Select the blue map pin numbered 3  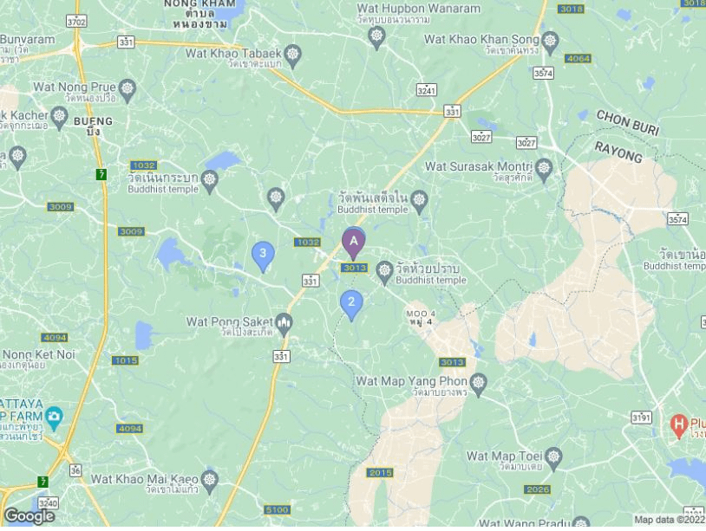pyautogui.click(x=263, y=256)
